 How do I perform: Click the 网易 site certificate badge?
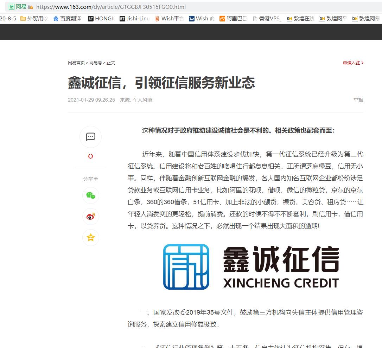click(x=17, y=7)
